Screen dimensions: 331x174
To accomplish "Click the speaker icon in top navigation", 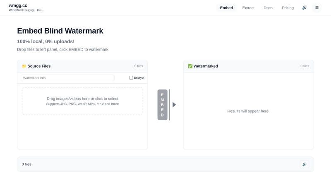I will pos(304,8).
